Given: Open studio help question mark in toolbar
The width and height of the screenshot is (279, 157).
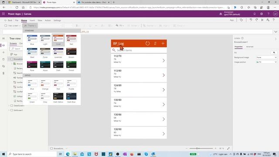Looking at the screenshot, I should (x=273, y=20).
